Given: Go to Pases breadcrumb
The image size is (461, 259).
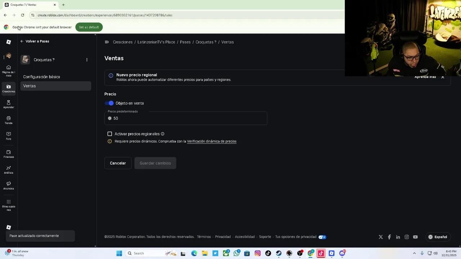Looking at the screenshot, I should point(185,42).
